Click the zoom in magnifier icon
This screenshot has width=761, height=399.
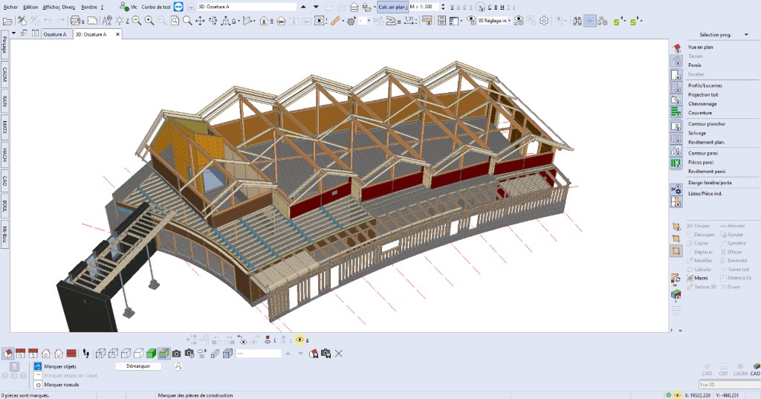(x=149, y=21)
